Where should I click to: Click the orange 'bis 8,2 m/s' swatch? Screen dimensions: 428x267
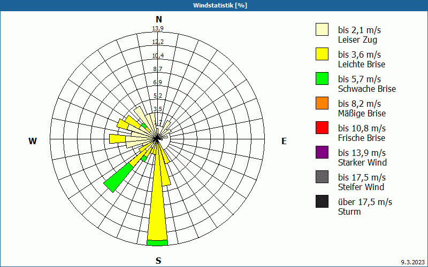[322, 103]
